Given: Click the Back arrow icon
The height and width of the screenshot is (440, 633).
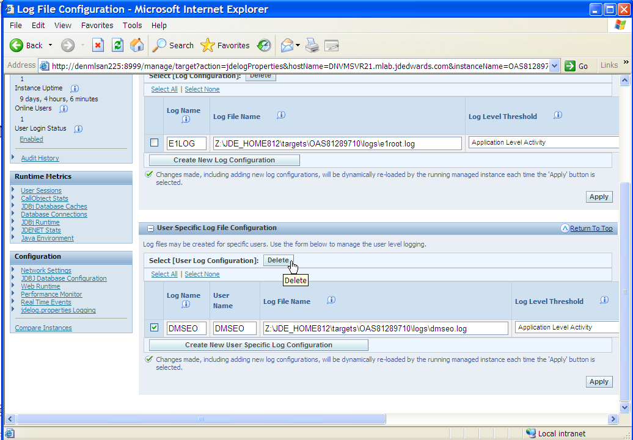Looking at the screenshot, I should pos(16,45).
